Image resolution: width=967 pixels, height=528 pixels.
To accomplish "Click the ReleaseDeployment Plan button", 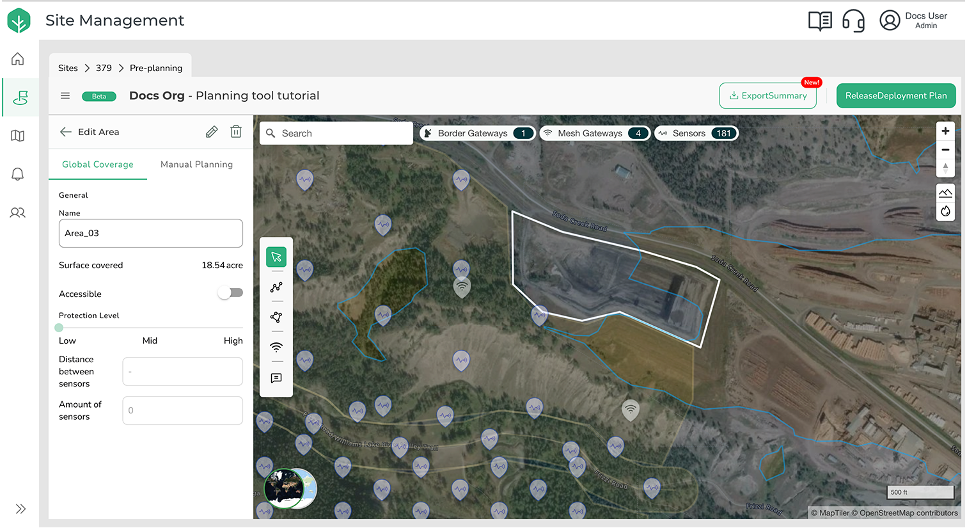I will point(895,96).
